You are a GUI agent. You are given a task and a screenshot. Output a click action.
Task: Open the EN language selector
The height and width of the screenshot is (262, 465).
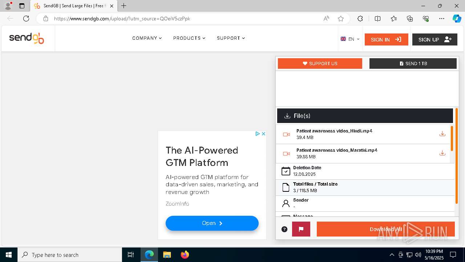pos(350,39)
